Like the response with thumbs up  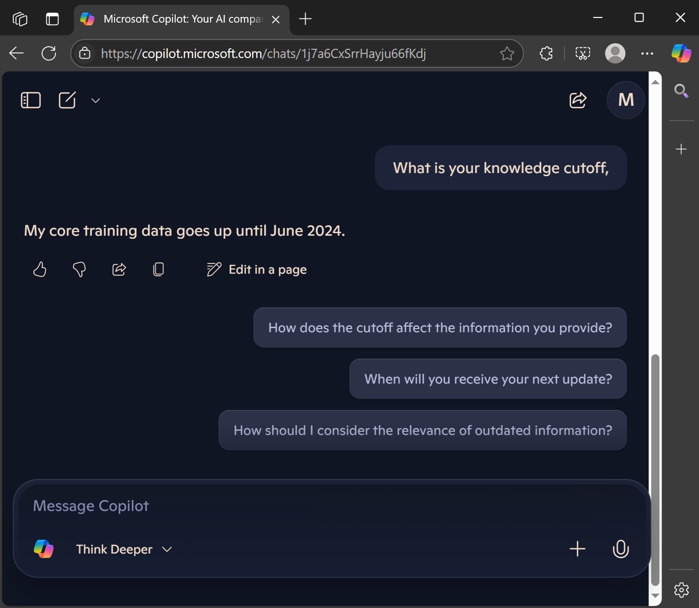40,269
